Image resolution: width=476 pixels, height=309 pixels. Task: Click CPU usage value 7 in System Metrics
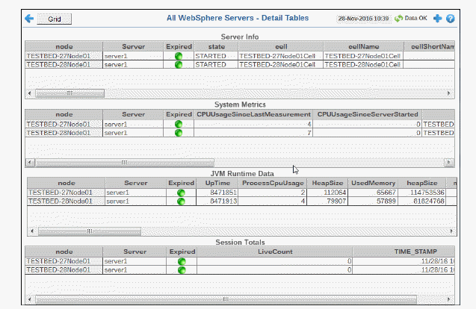[309, 133]
